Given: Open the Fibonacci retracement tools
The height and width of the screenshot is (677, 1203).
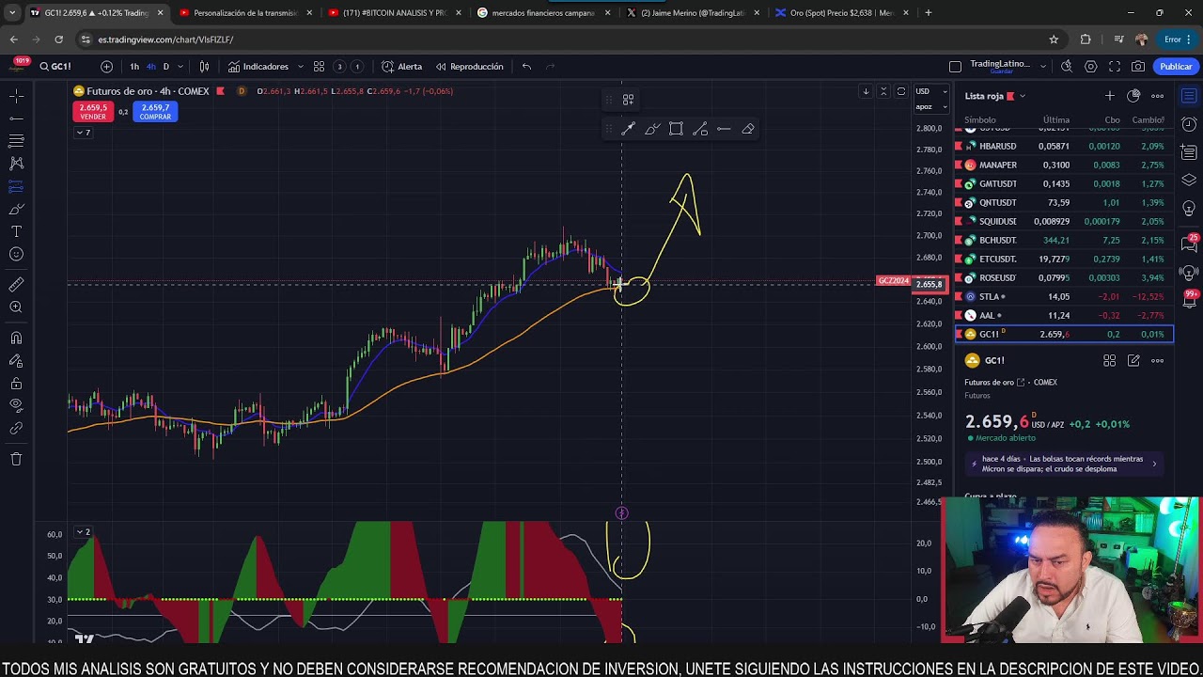Looking at the screenshot, I should pyautogui.click(x=16, y=141).
